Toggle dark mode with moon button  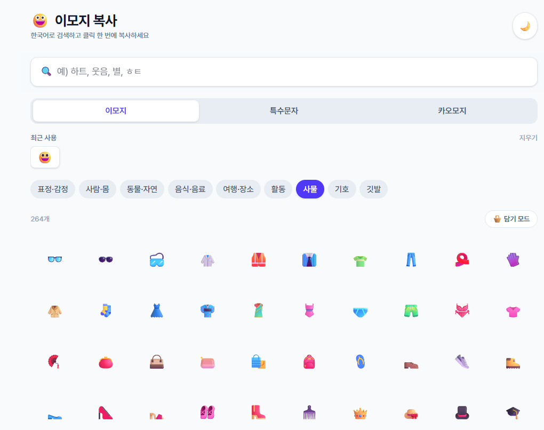click(x=525, y=26)
